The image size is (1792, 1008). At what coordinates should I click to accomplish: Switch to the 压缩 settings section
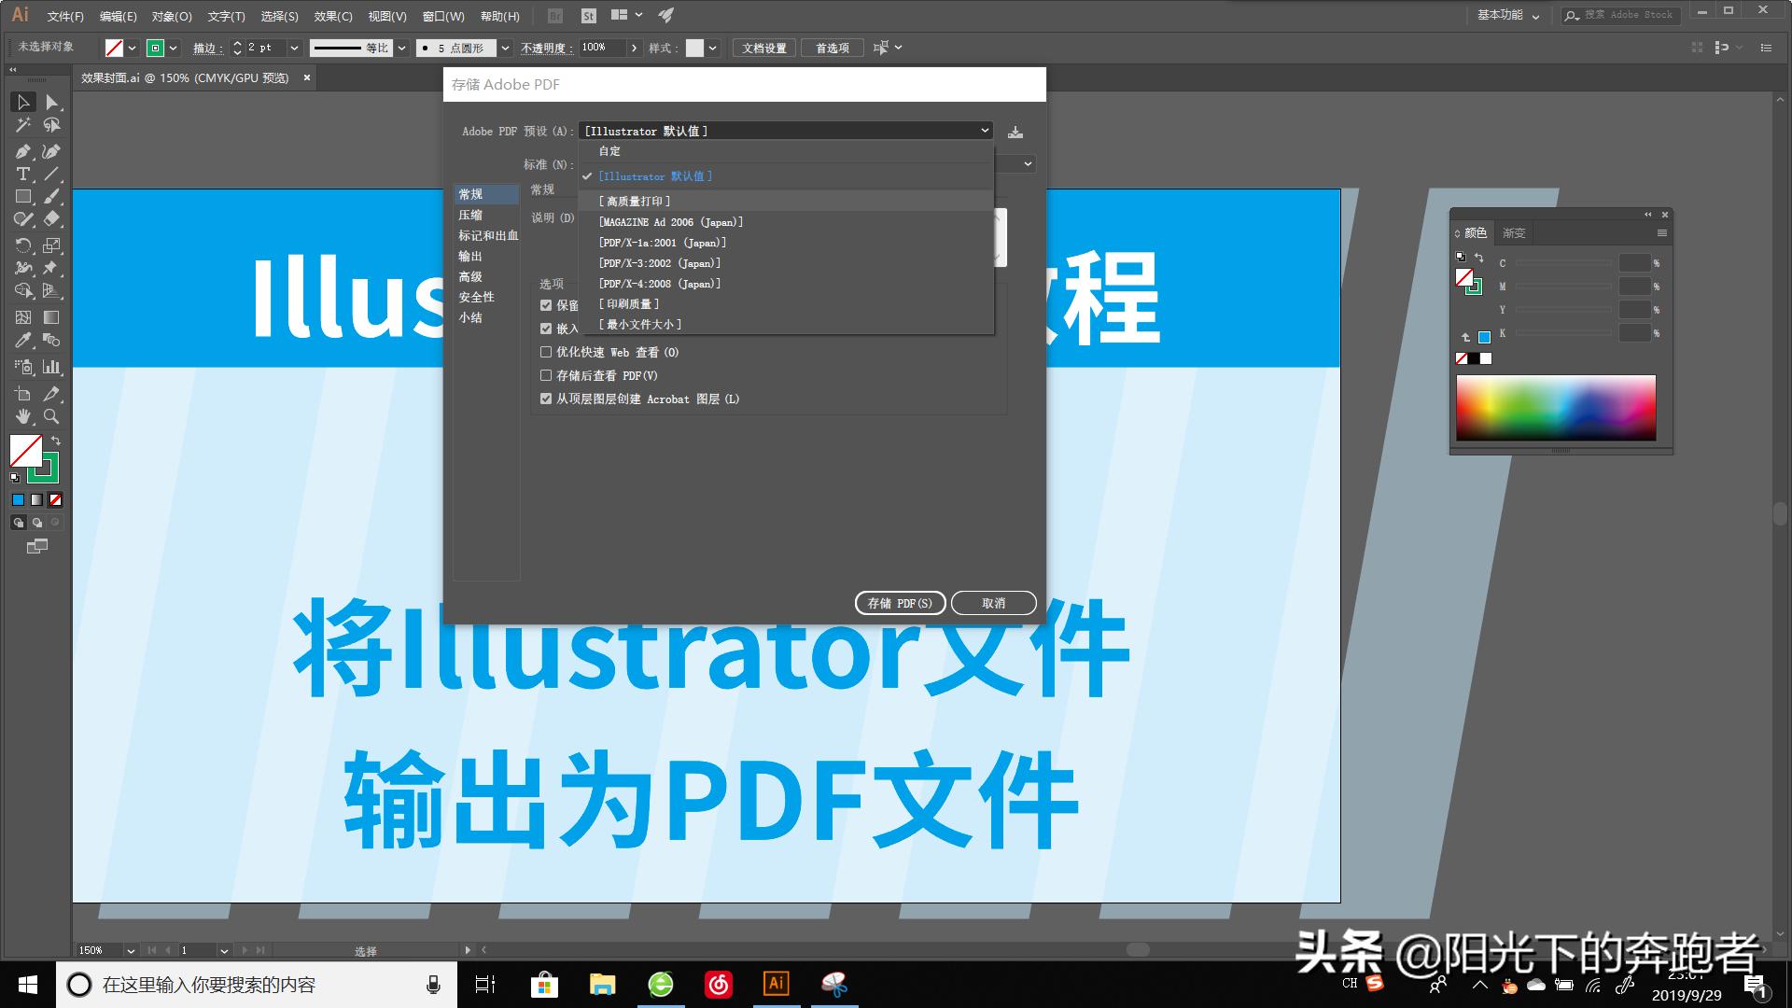click(471, 215)
